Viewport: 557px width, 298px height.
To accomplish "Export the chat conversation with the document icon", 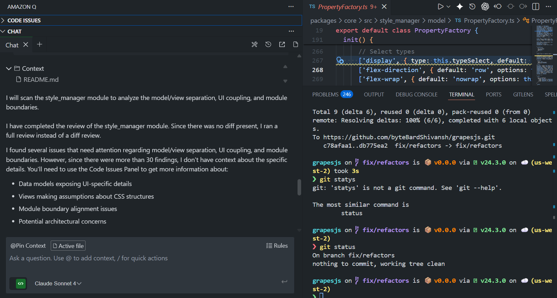I will [295, 44].
